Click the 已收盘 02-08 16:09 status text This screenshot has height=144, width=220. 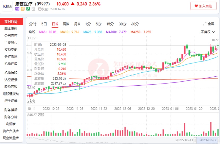(52, 9)
